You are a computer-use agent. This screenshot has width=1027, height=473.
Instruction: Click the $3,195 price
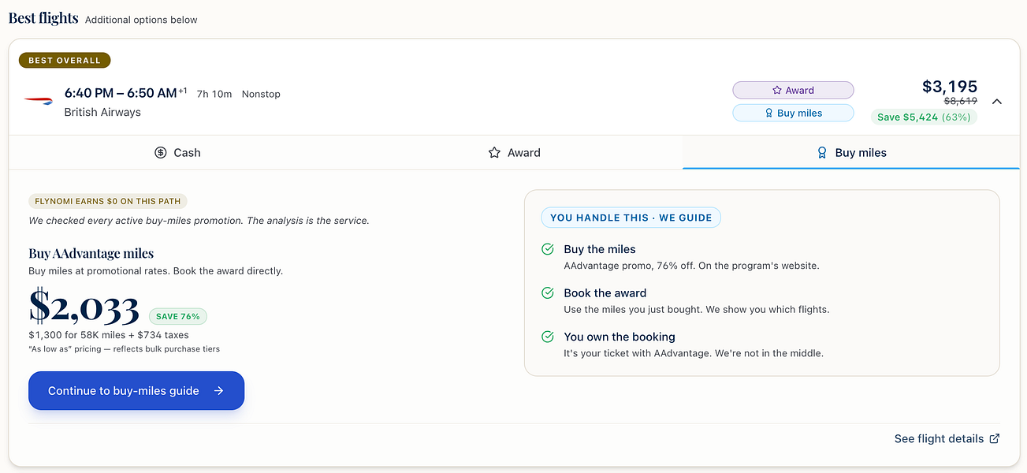coord(950,87)
